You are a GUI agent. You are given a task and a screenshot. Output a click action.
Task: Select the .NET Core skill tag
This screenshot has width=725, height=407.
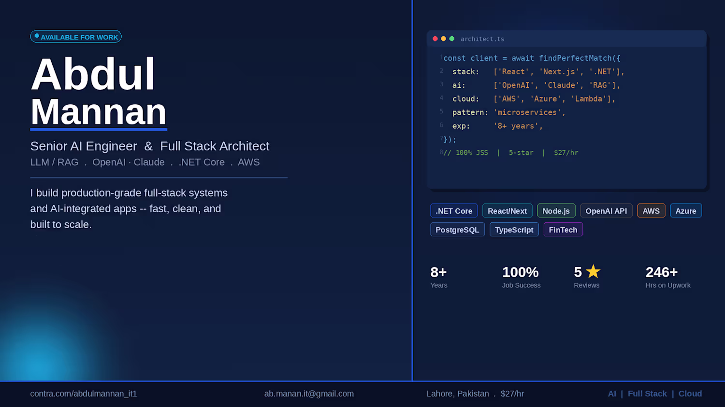click(x=454, y=211)
